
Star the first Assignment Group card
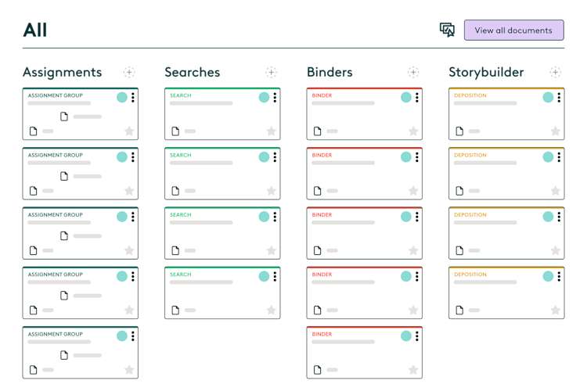(x=129, y=131)
